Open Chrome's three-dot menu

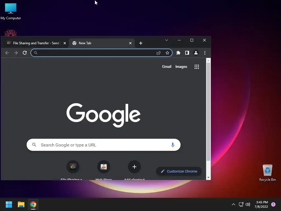pyautogui.click(x=205, y=53)
